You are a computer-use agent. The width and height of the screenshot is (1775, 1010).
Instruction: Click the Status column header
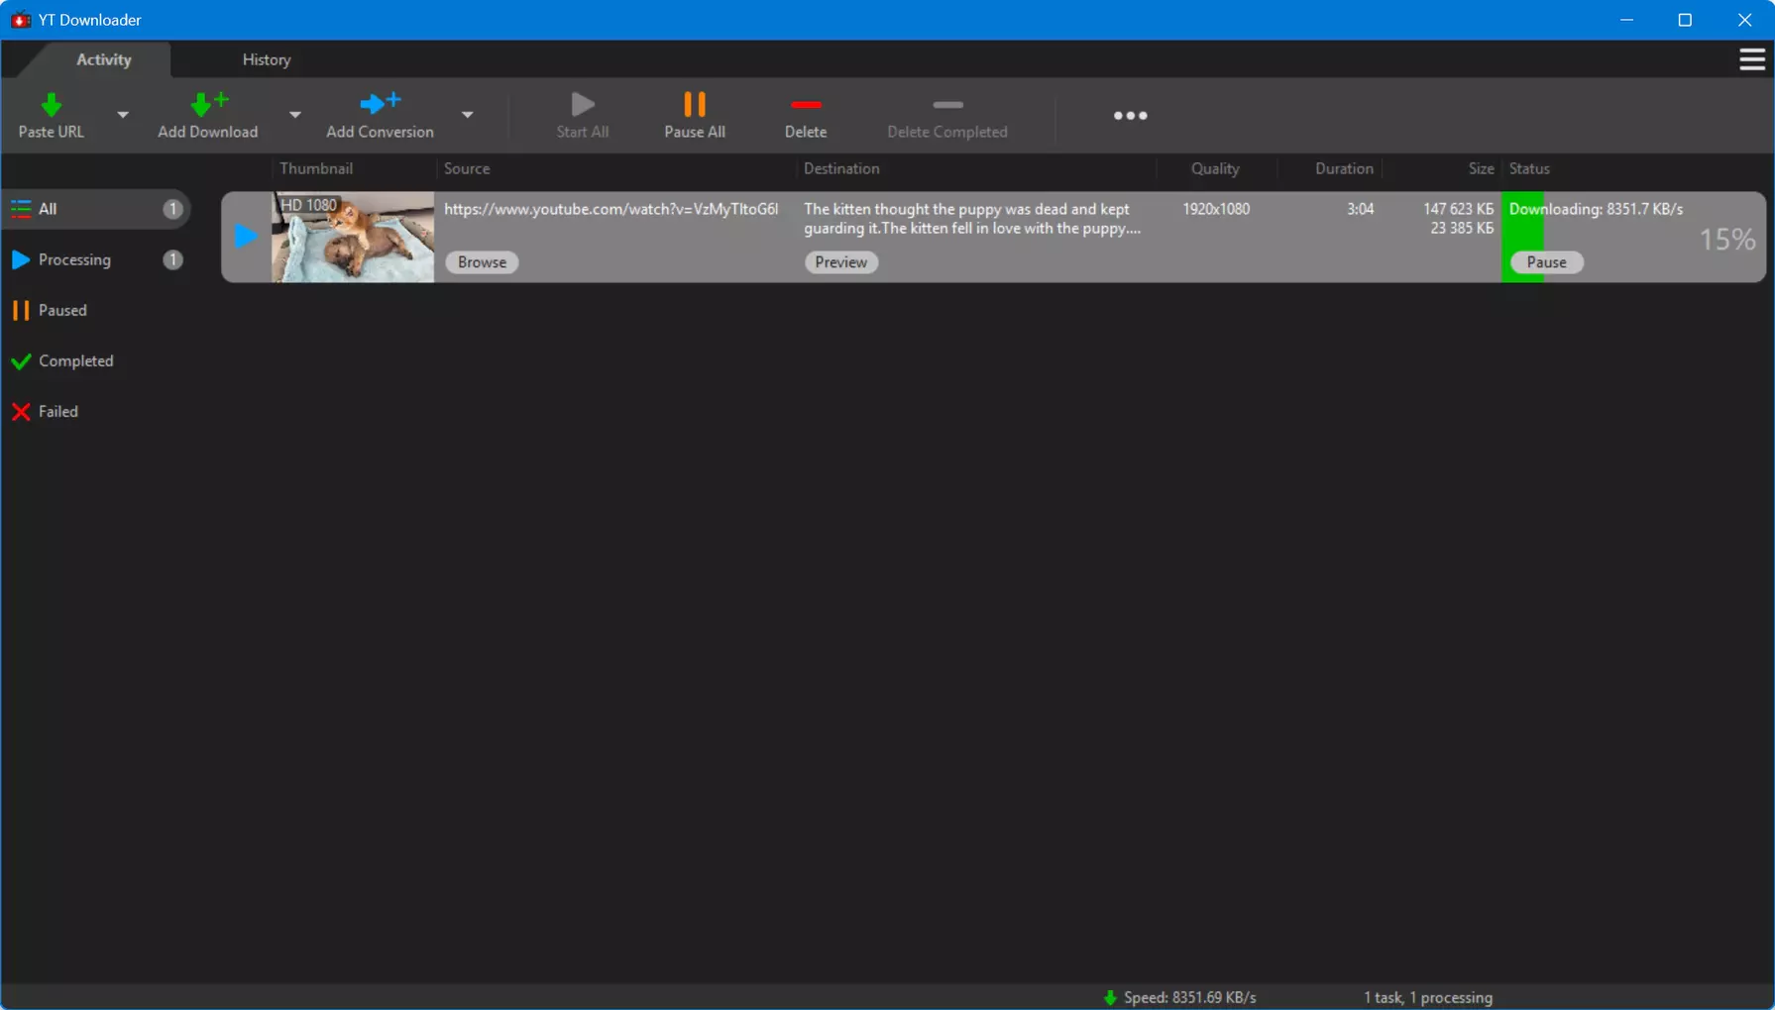coord(1529,168)
